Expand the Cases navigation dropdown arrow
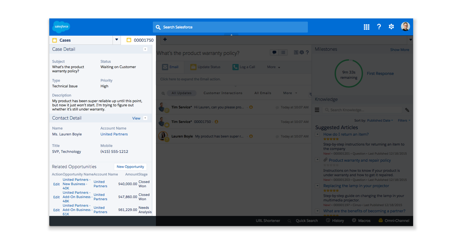462x246 pixels. coord(117,40)
